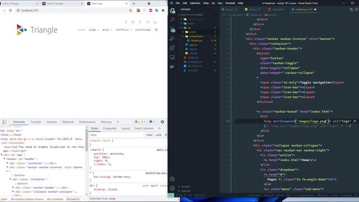
Task: Click the red stop-sign extension icon in Chrome
Action: pos(150,10)
